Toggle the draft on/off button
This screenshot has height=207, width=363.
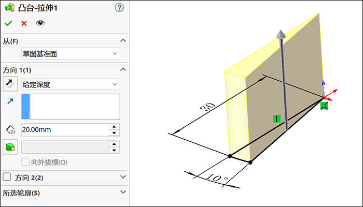[10, 147]
